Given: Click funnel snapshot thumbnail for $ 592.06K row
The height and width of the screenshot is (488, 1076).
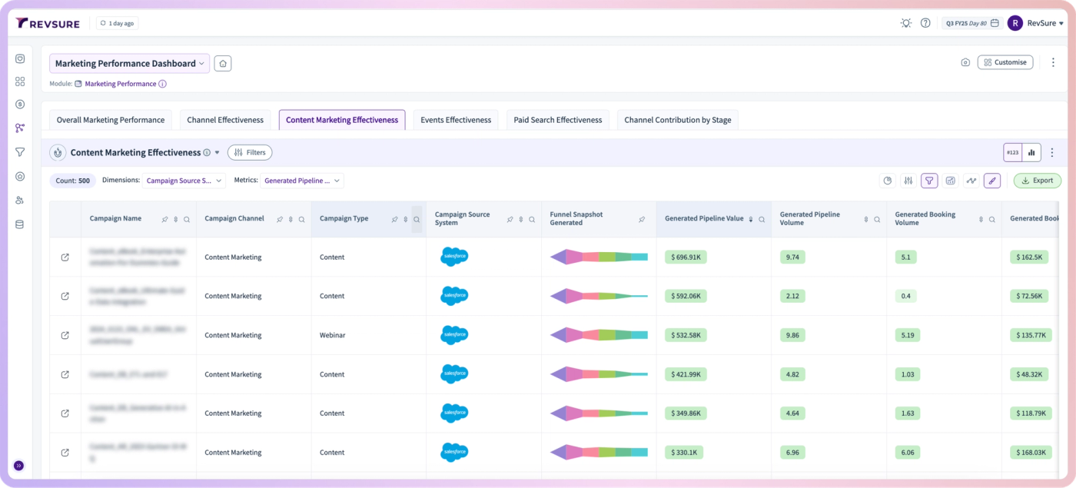Looking at the screenshot, I should (x=599, y=296).
